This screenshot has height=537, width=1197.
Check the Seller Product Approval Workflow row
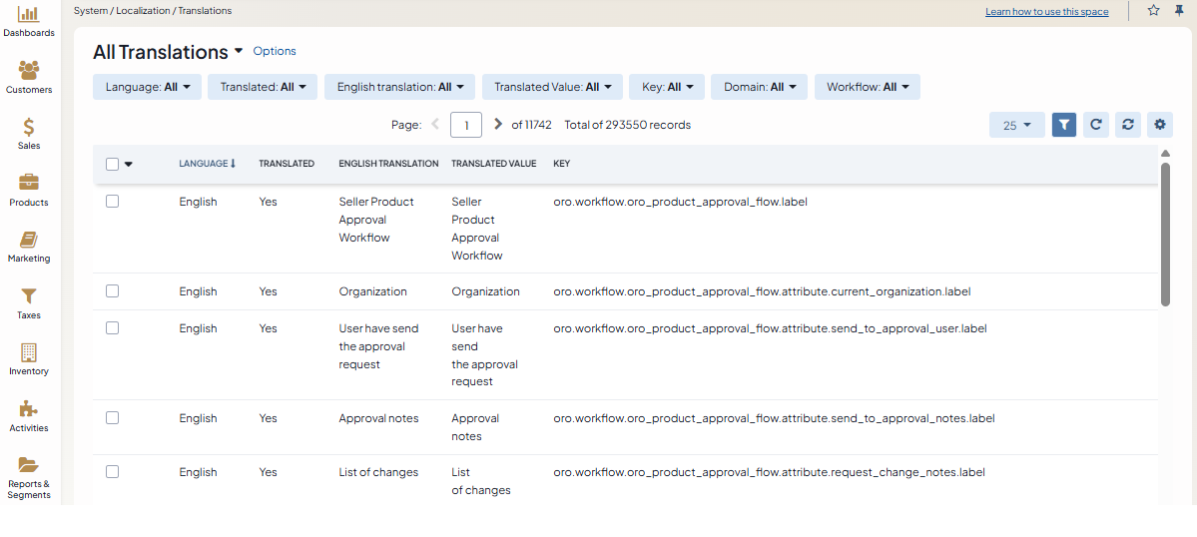point(113,201)
